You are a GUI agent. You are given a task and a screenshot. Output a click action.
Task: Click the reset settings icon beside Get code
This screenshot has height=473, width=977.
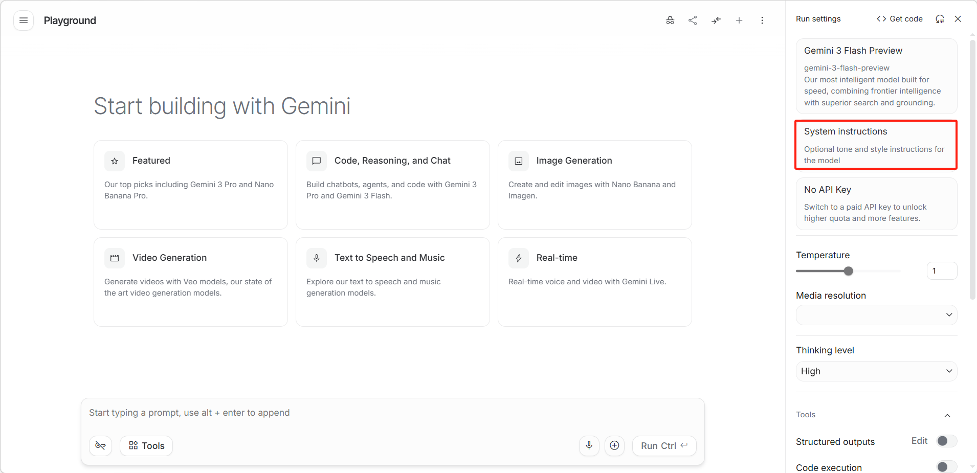pyautogui.click(x=940, y=19)
